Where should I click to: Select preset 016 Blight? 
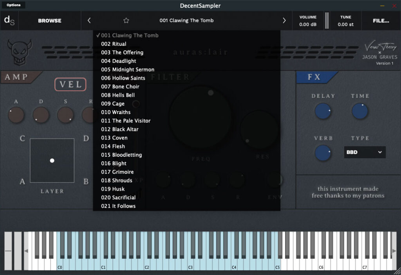click(187, 164)
